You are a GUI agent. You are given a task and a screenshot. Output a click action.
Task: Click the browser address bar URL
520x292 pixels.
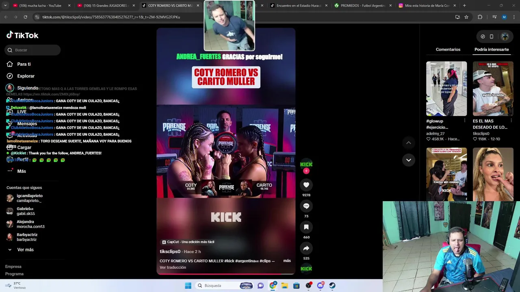[111, 17]
